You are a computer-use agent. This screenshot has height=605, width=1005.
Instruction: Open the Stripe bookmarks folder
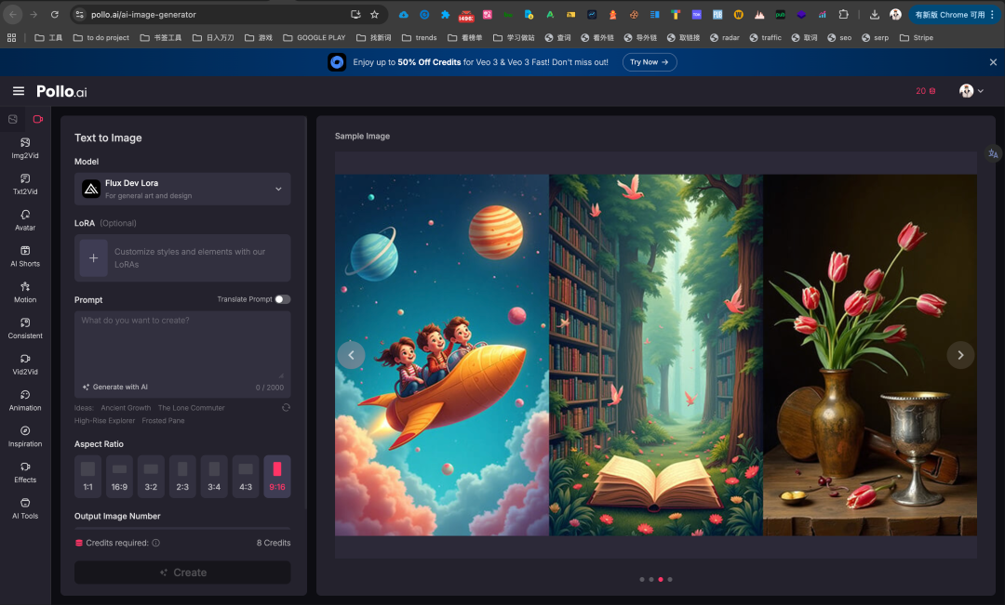[917, 38]
